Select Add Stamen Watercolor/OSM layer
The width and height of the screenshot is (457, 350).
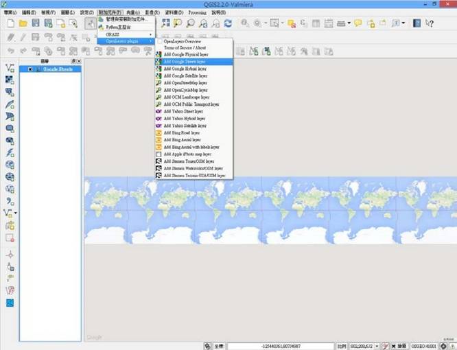(x=194, y=168)
